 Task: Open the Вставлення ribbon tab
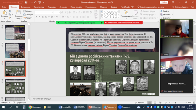(26, 7)
